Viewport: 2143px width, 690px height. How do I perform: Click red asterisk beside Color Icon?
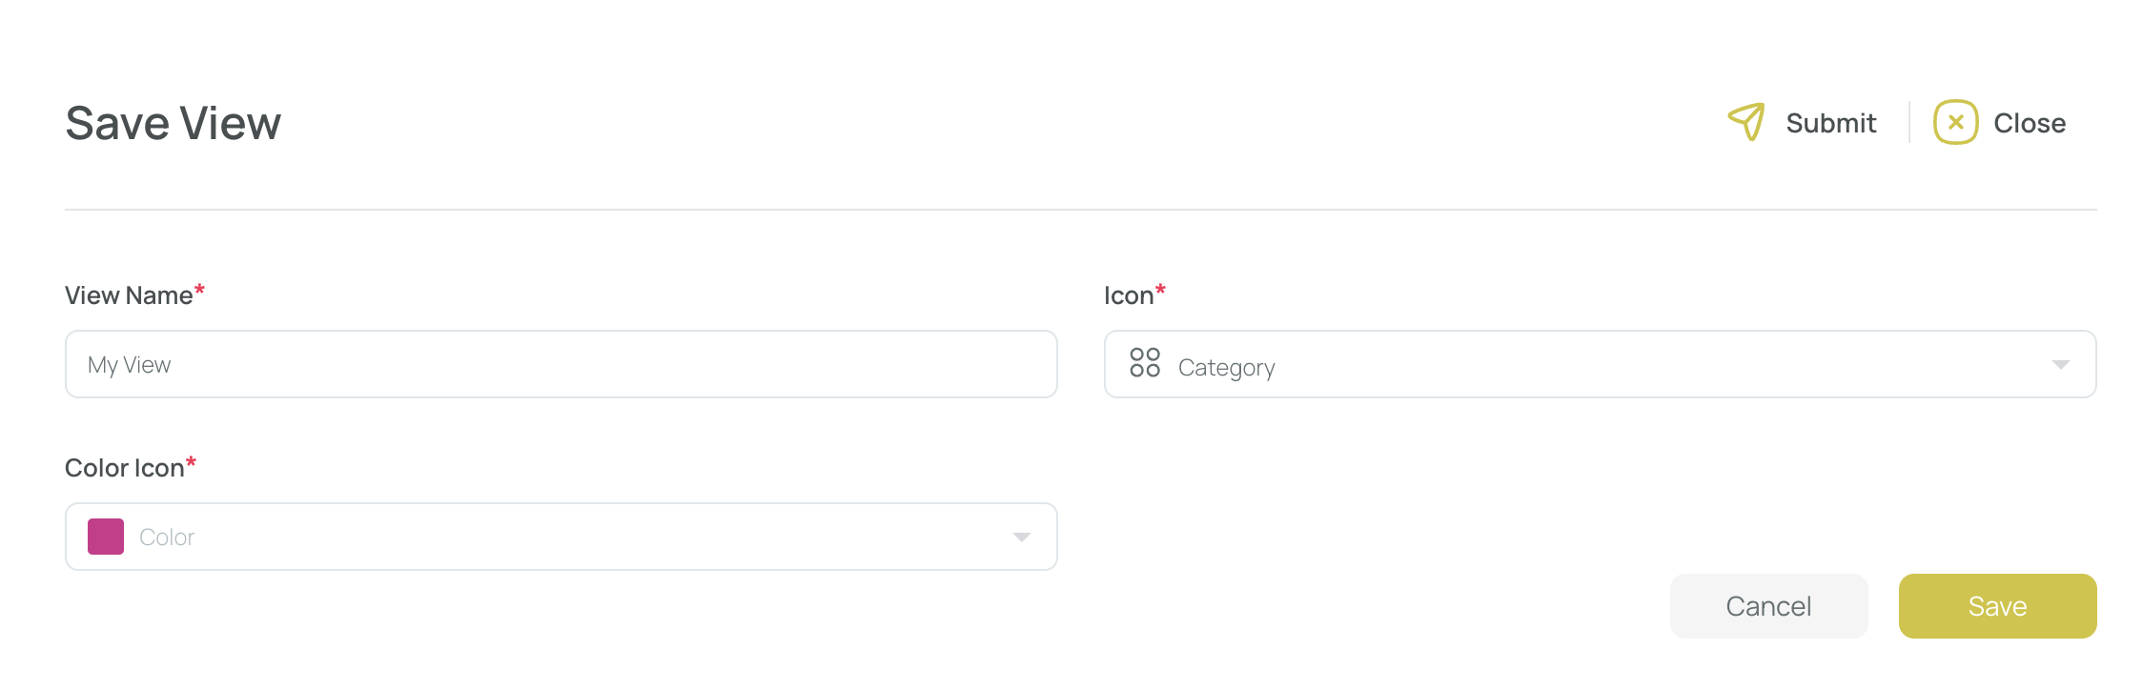pos(191,462)
